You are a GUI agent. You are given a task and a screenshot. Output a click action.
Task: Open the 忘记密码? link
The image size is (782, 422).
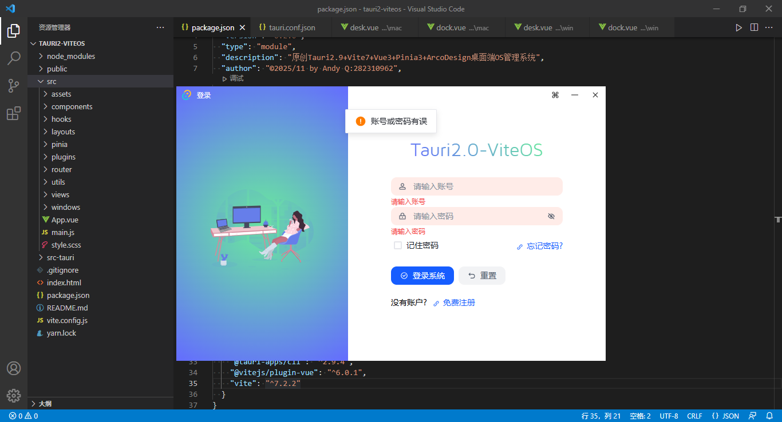point(540,246)
